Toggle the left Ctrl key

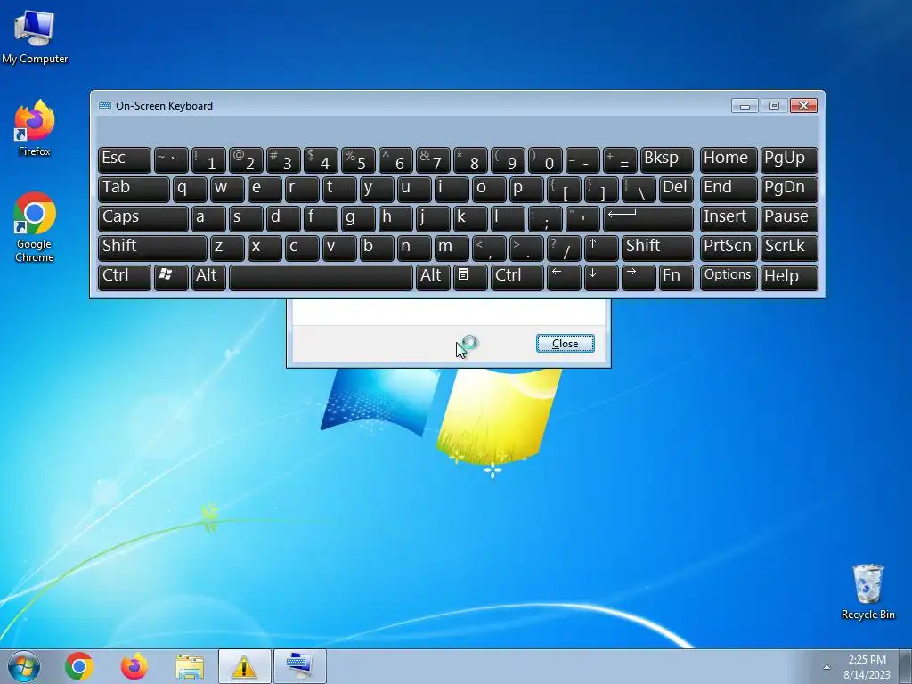coord(125,278)
